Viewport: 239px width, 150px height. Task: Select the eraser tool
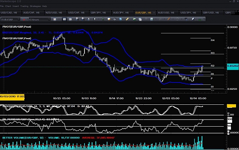click(x=193, y=19)
